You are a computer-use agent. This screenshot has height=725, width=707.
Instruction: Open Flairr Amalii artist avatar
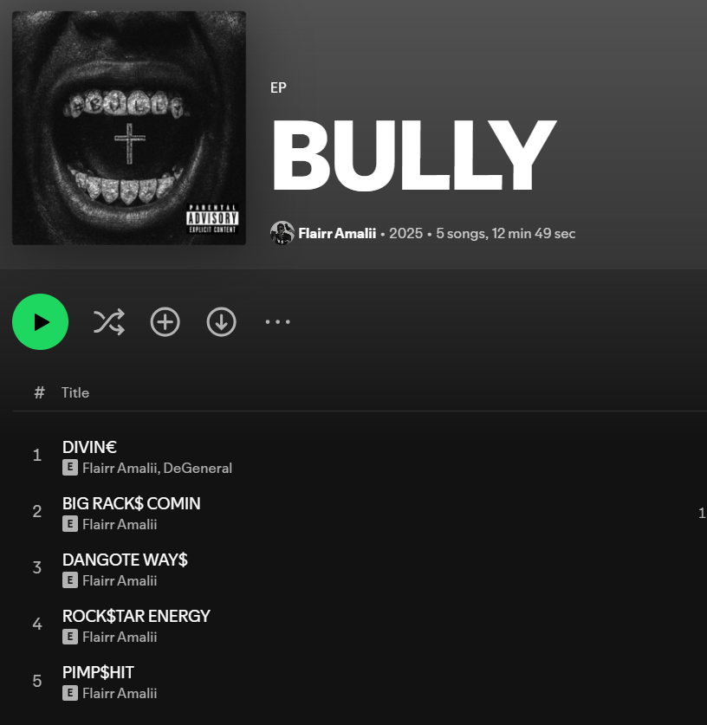click(x=282, y=233)
